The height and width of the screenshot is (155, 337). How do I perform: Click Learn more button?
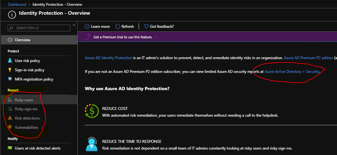click(x=97, y=26)
